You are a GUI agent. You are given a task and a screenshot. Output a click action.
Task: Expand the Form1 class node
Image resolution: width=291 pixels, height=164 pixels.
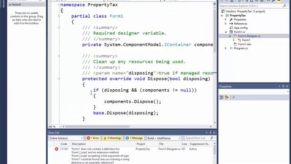pyautogui.click(x=234, y=40)
